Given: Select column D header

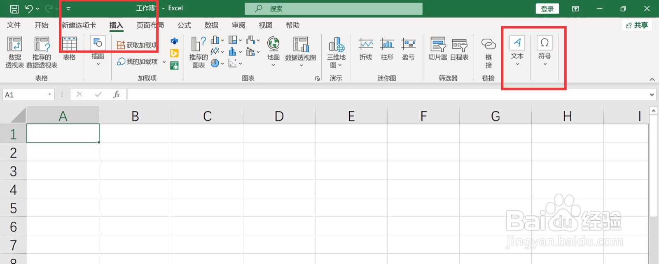Looking at the screenshot, I should click(279, 116).
